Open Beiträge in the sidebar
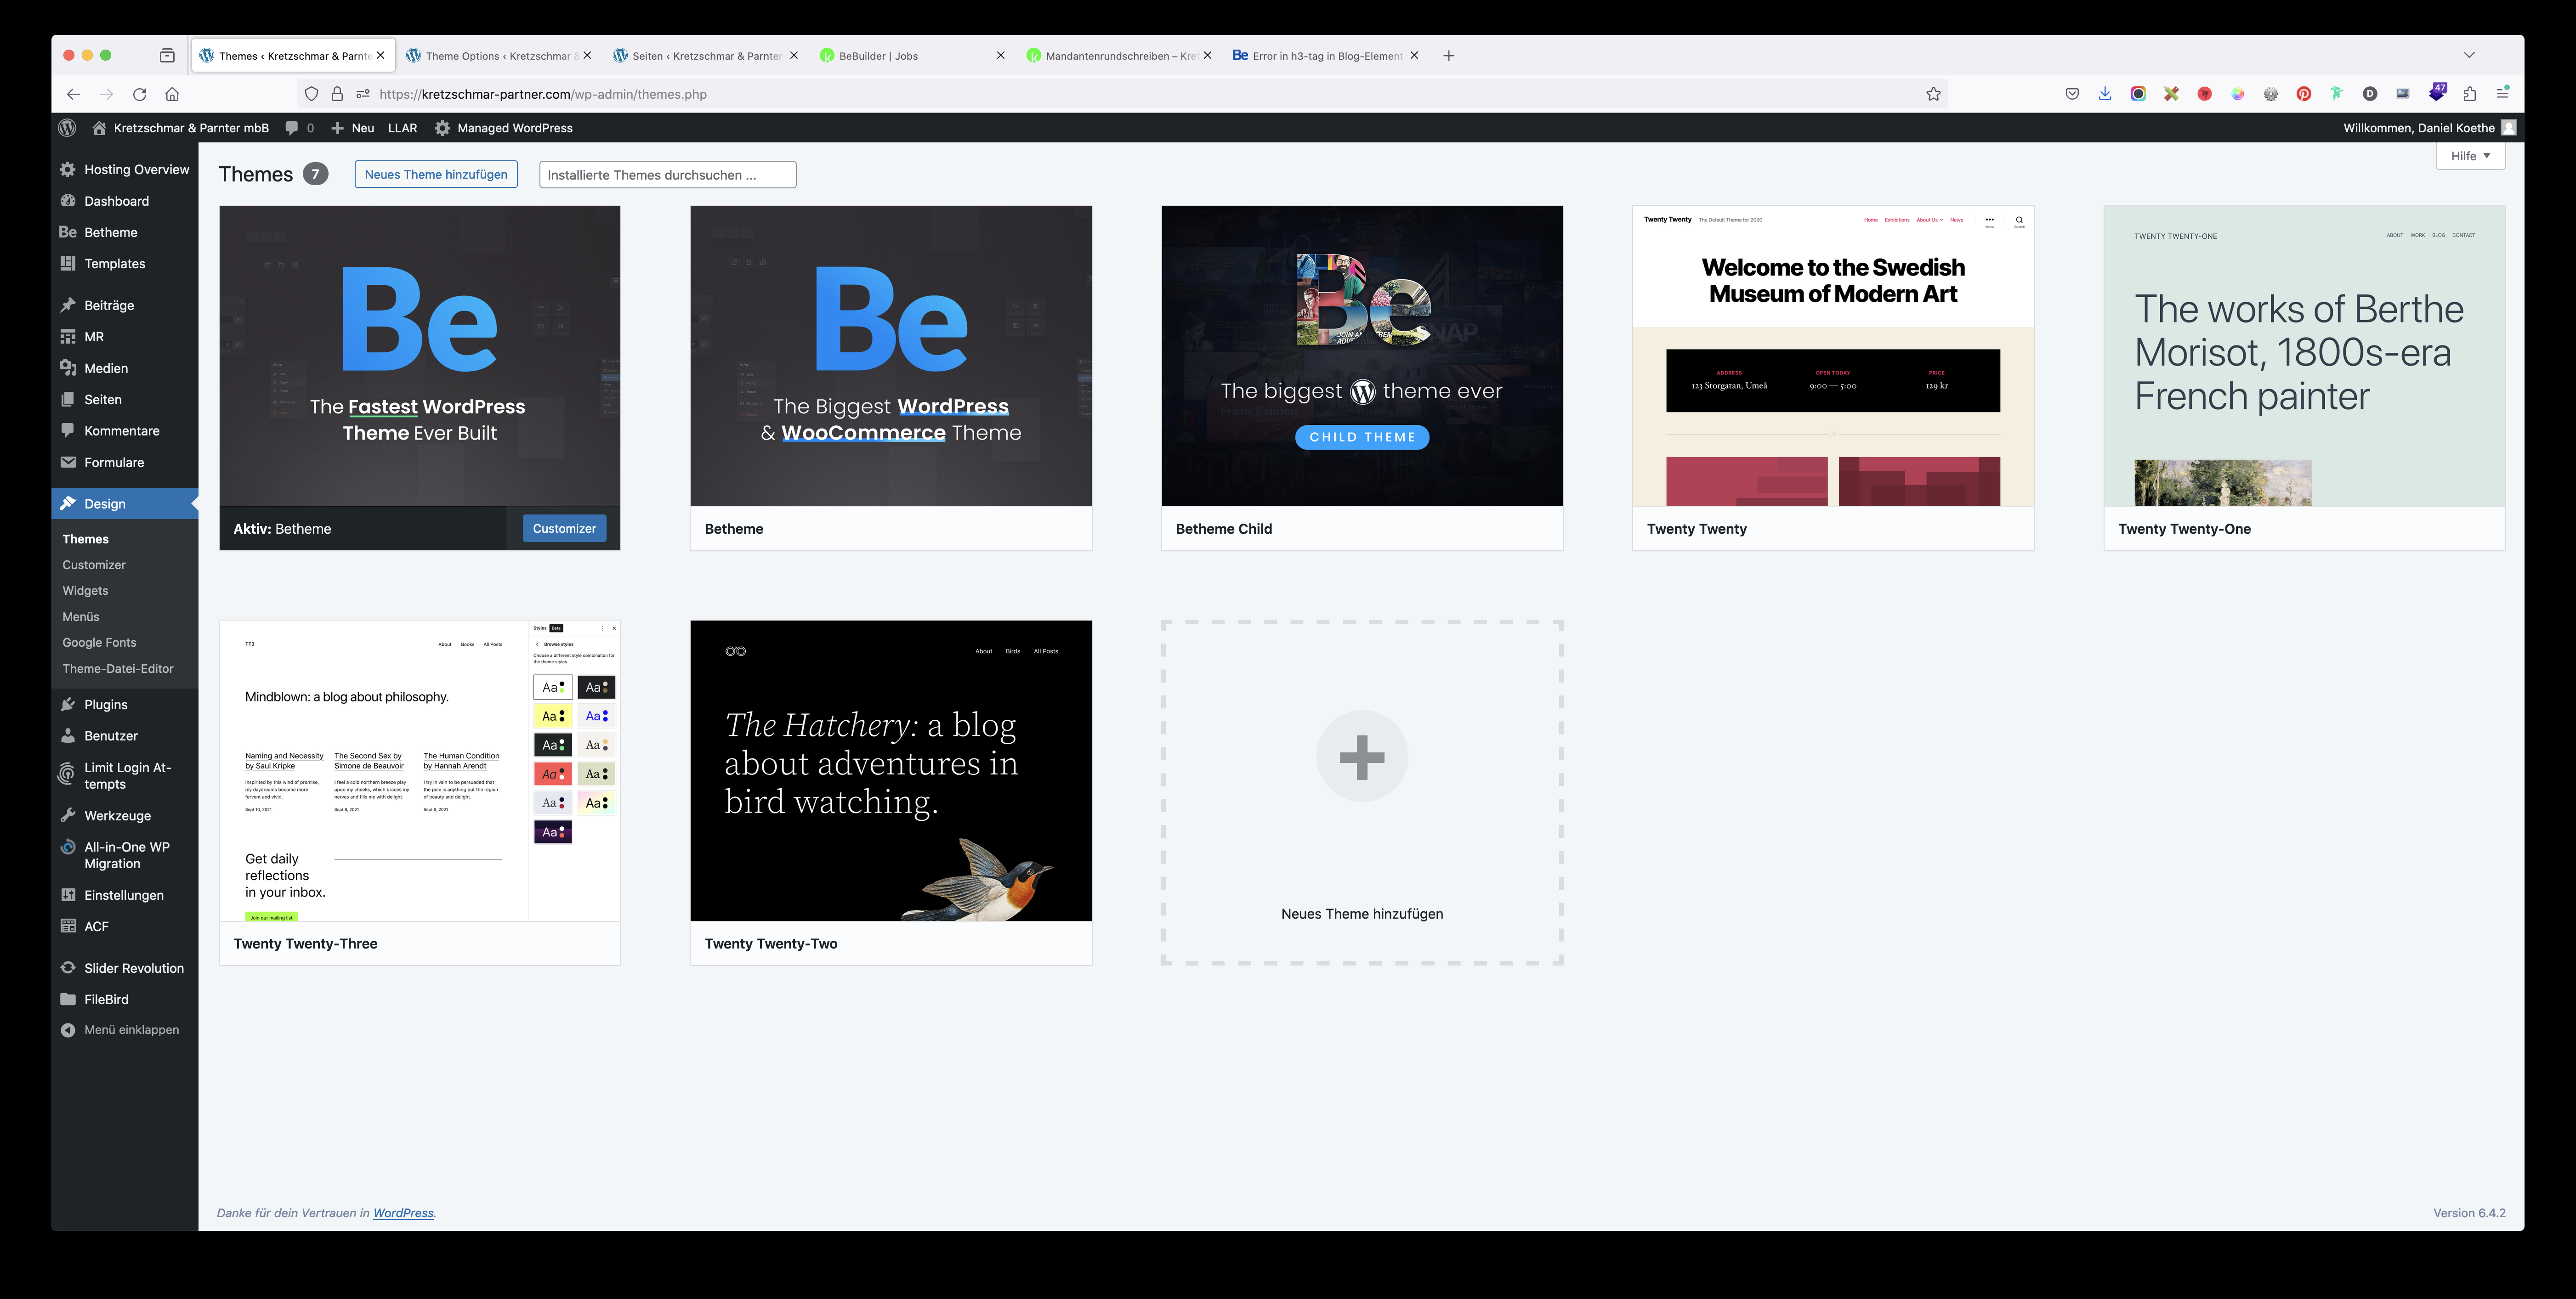Screen dimensions: 2576x1299 [125, 305]
